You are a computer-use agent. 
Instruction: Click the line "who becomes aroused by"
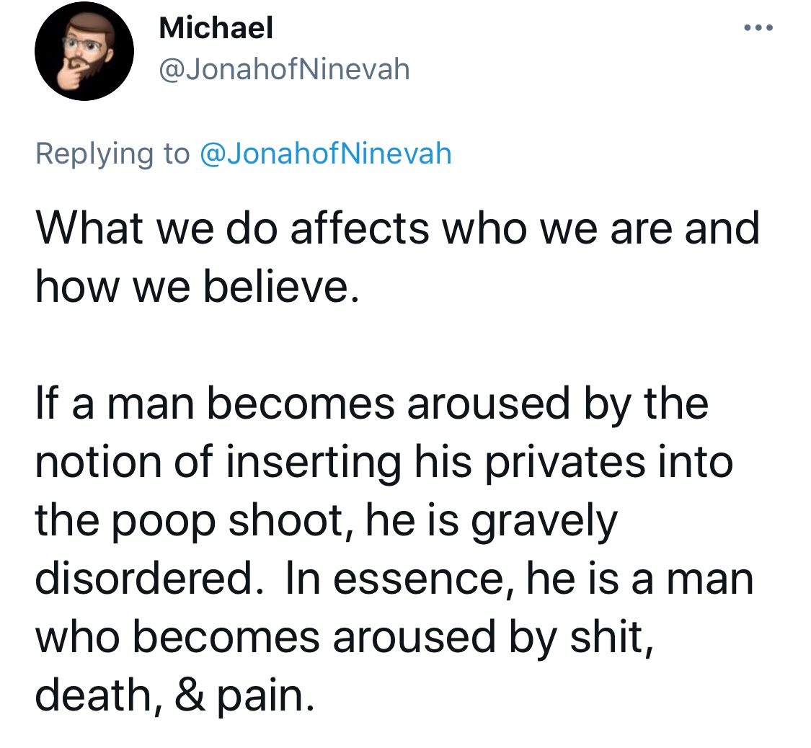(345, 637)
